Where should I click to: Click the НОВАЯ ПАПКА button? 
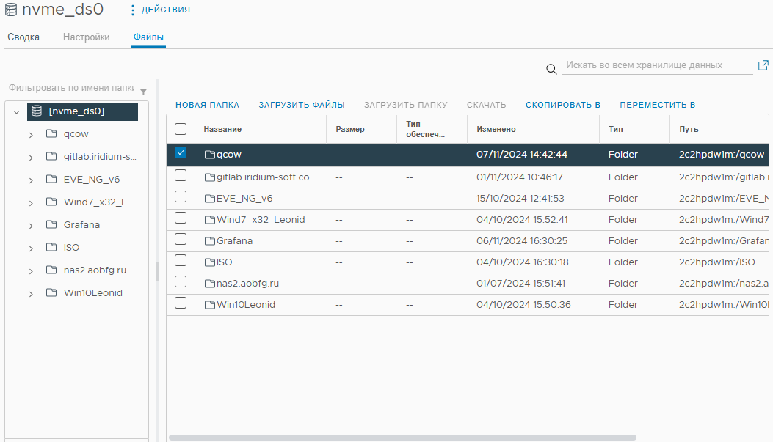pyautogui.click(x=207, y=105)
